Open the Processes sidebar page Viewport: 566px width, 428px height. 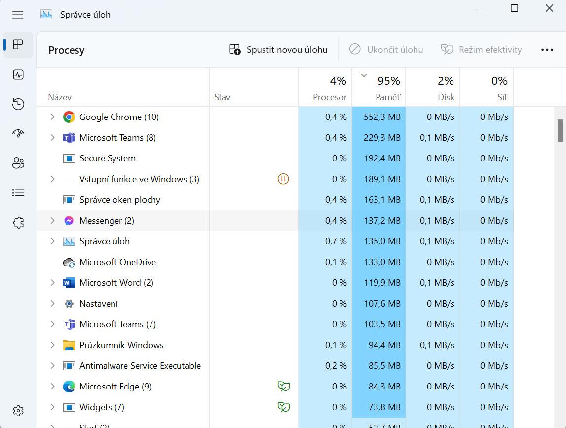pos(18,45)
